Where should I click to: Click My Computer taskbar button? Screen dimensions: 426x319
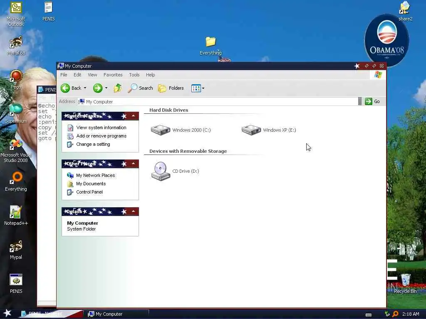[x=116, y=314]
